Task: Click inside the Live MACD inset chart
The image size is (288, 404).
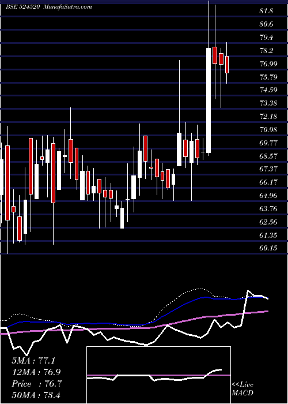Action: pos(158,375)
